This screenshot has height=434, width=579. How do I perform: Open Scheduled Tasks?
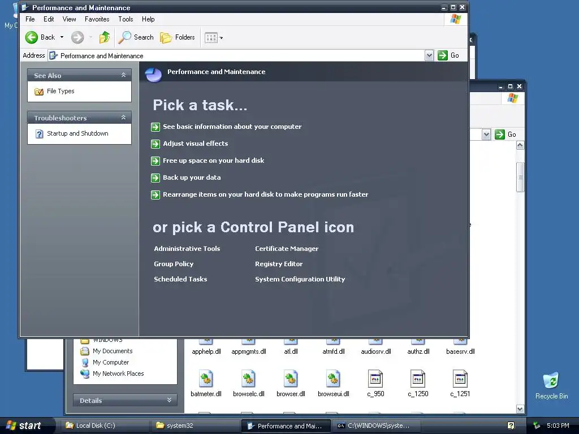(x=180, y=279)
